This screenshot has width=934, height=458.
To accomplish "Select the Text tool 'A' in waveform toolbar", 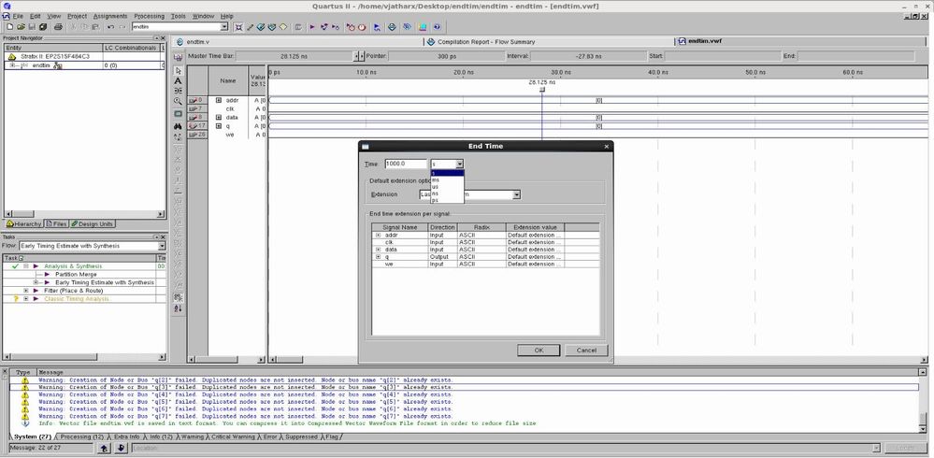I will coord(178,81).
